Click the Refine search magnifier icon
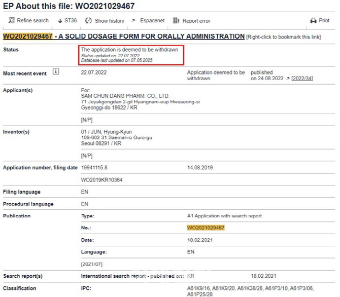Viewport: 340px width, 297px height. click(12, 20)
